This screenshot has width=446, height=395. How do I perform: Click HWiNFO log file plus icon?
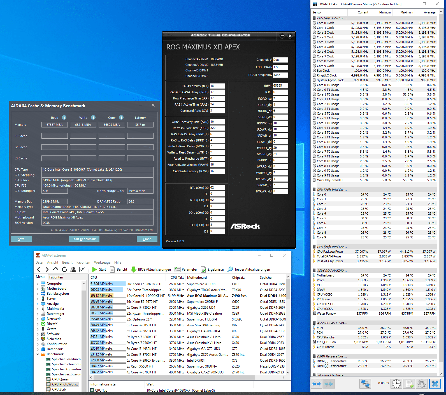point(409,384)
